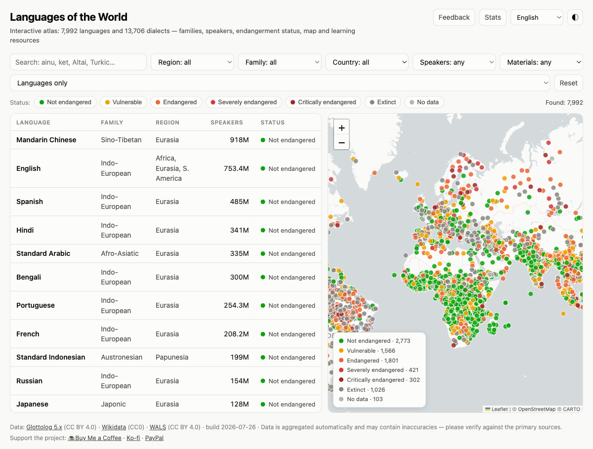Open the Ko-fi support link
Screen dimensions: 593x449
[133, 438]
